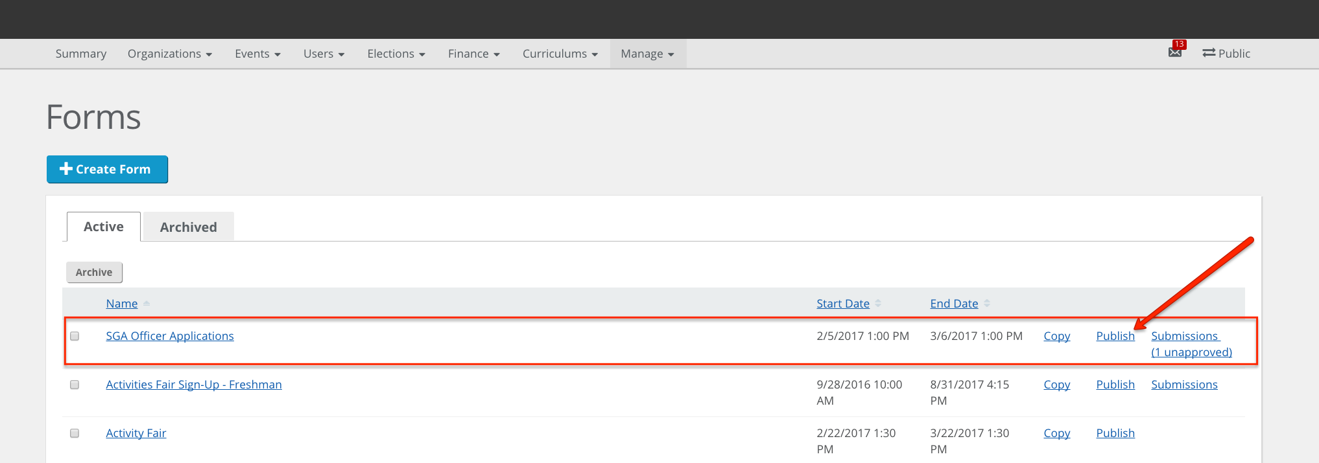
Task: Go to the Summary nav item
Action: [x=81, y=54]
